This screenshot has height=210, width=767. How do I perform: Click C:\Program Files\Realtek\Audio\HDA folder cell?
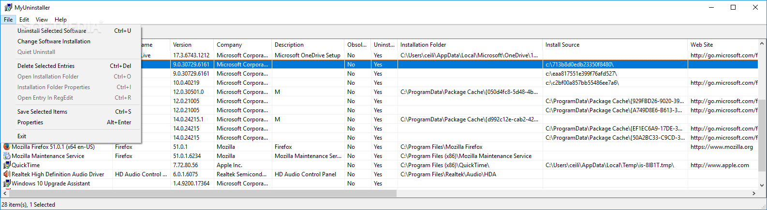[x=448, y=174]
